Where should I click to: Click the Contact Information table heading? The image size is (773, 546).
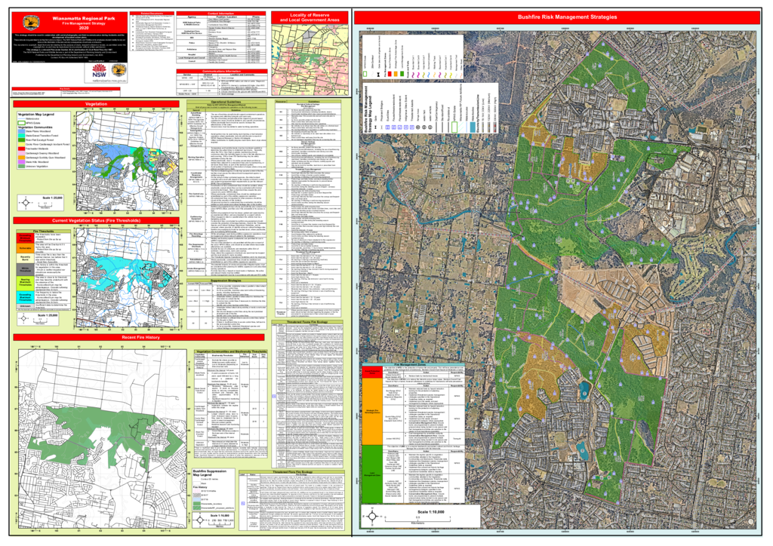(221, 14)
